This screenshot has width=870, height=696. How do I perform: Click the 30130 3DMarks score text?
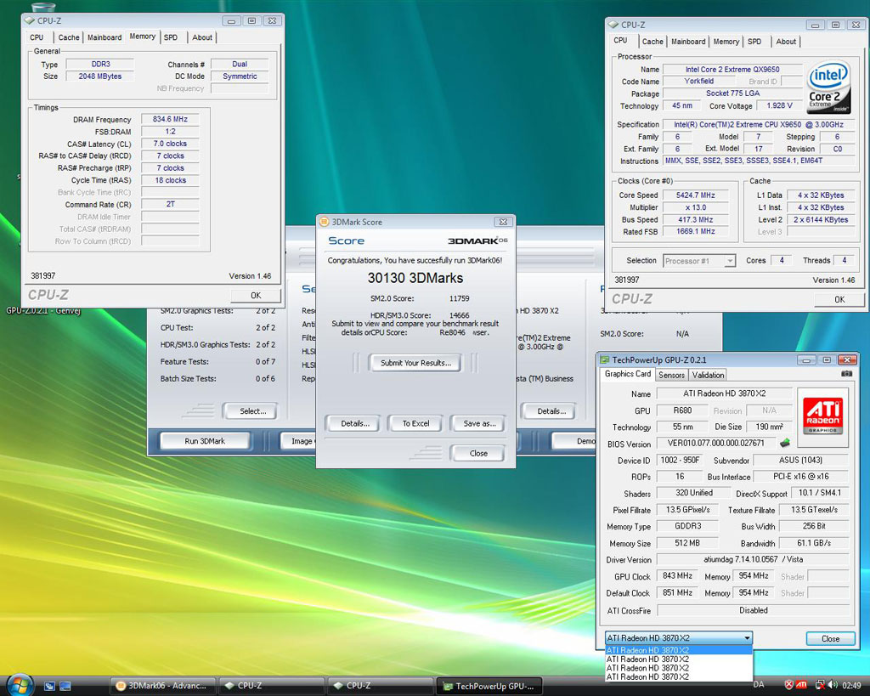click(x=415, y=278)
